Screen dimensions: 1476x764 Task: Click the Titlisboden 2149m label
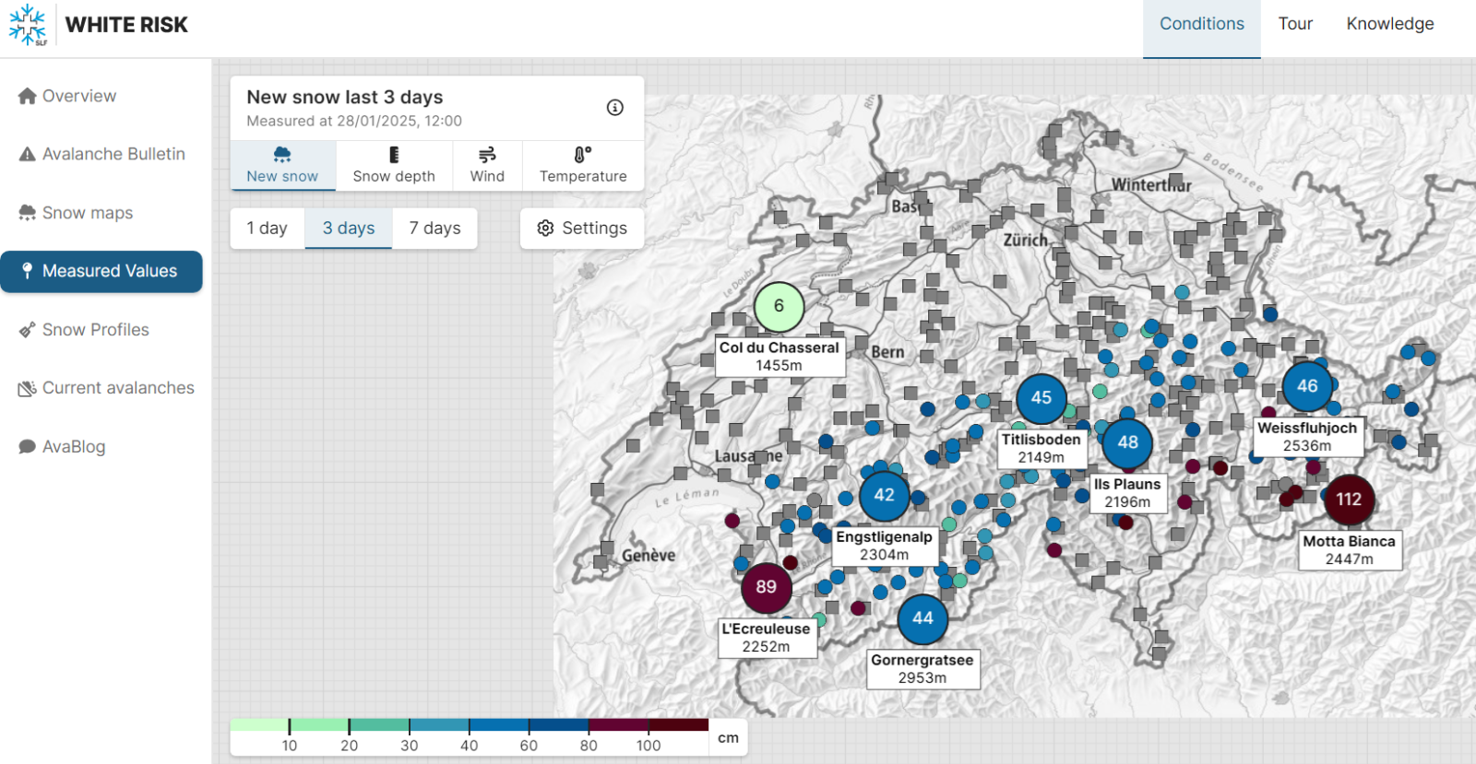point(1042,449)
